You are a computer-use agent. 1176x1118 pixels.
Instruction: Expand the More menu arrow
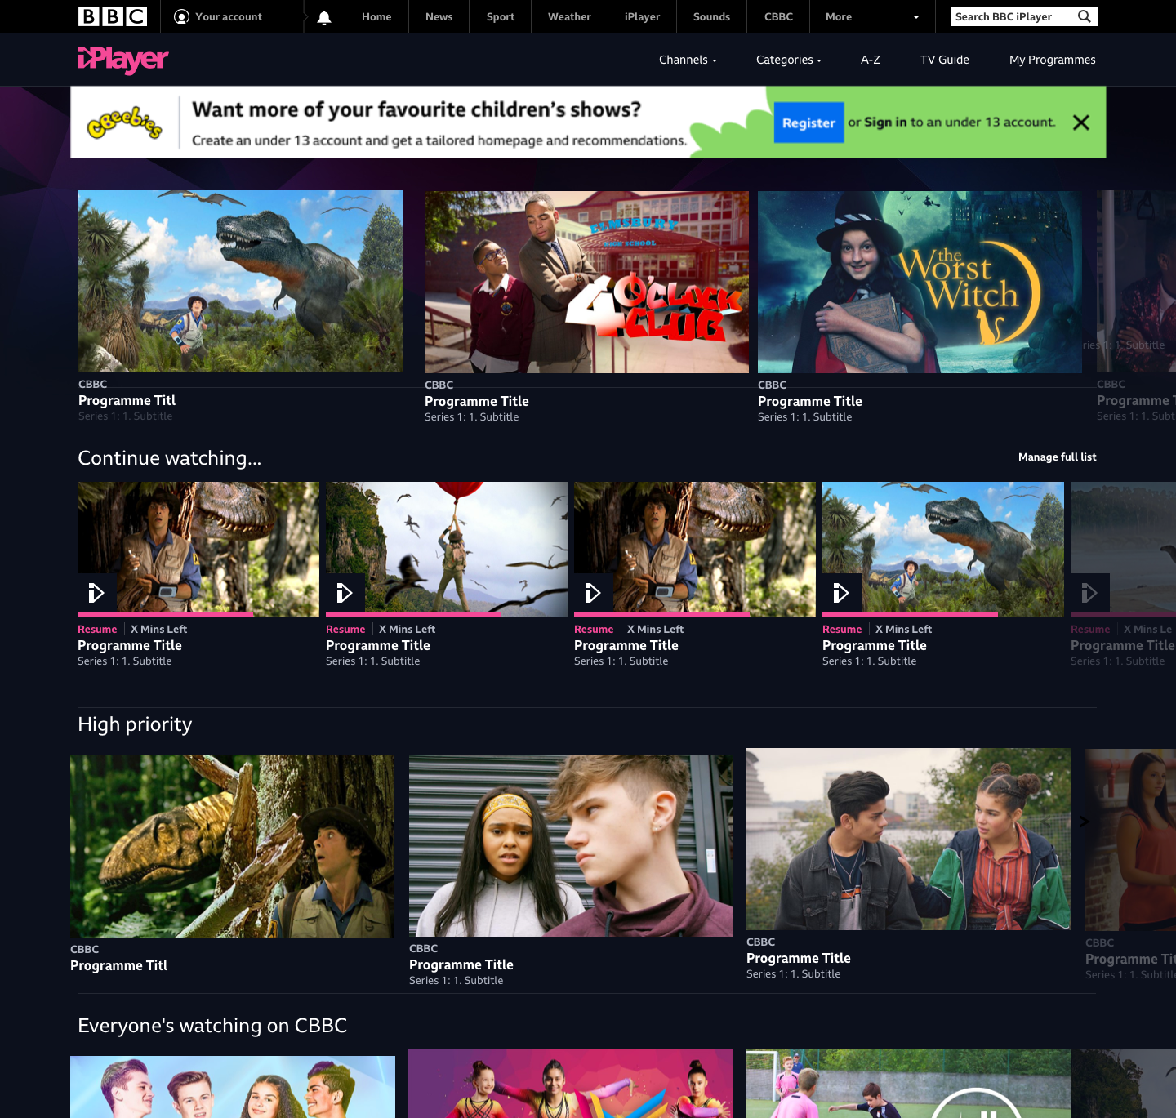point(916,17)
